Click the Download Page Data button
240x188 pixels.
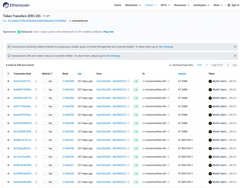(x=181, y=65)
